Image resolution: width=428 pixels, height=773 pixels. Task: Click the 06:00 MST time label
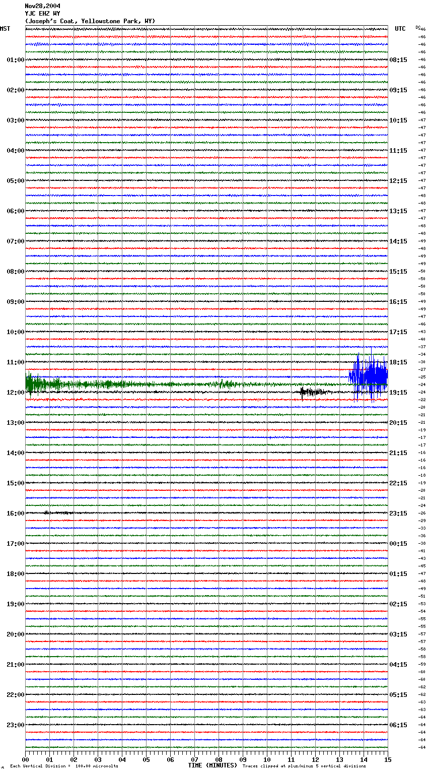point(16,211)
